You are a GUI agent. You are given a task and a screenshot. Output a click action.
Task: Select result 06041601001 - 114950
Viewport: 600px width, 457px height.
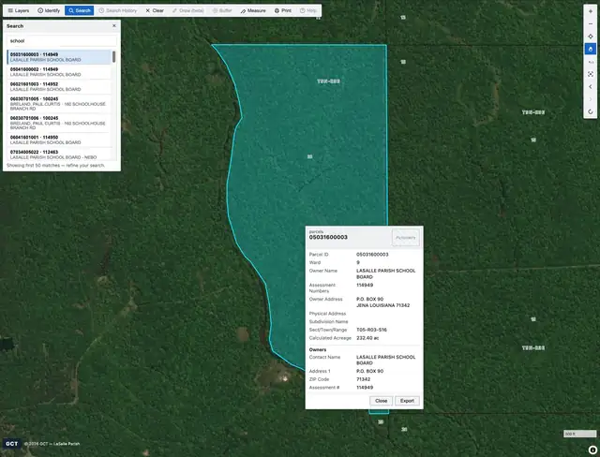(59, 140)
